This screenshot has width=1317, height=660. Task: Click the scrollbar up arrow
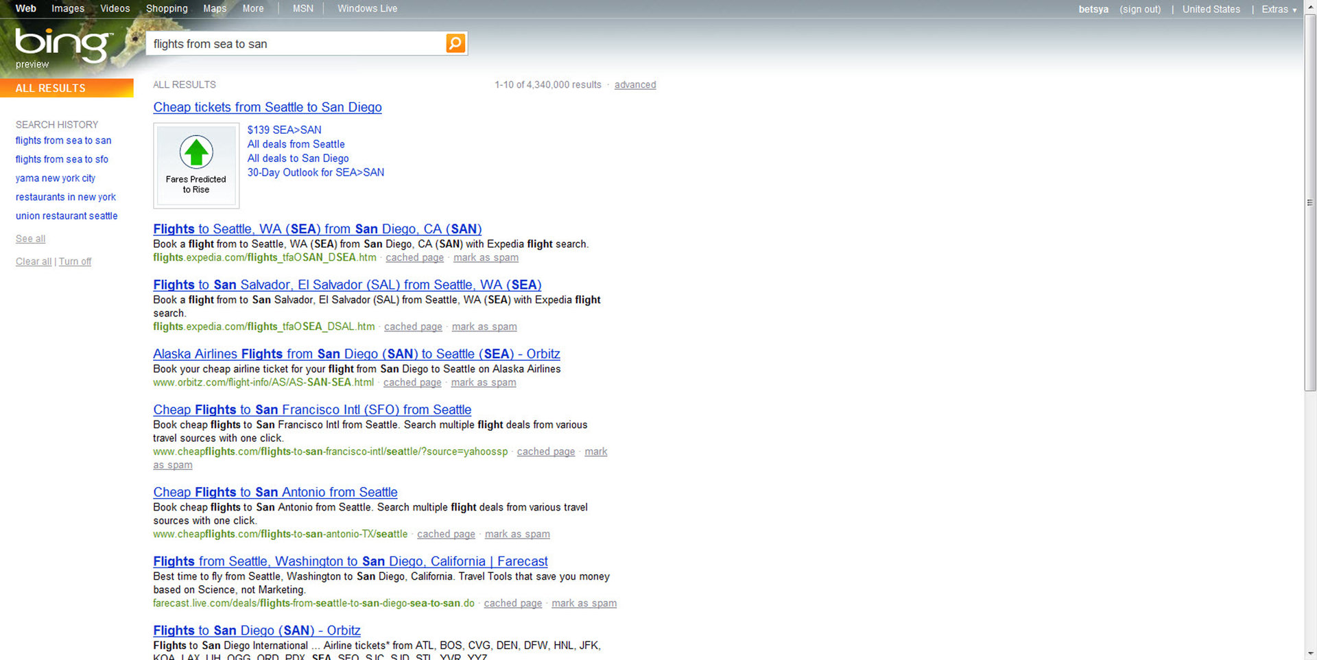(1310, 6)
